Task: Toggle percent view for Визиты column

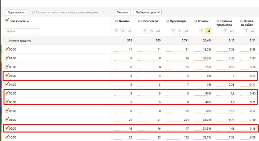Action: coord(123,31)
